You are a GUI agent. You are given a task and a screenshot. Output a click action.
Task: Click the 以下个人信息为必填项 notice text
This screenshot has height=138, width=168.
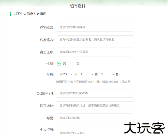pyautogui.click(x=31, y=14)
